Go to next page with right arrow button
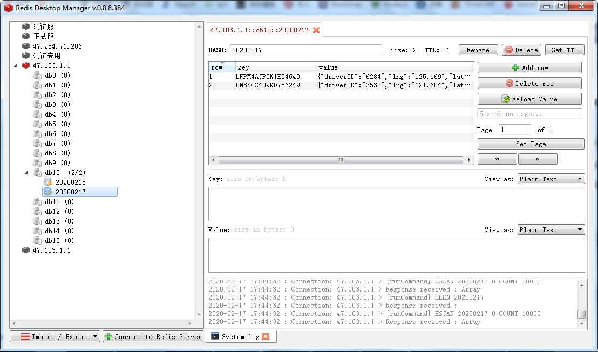The height and width of the screenshot is (352, 598). pyautogui.click(x=538, y=159)
